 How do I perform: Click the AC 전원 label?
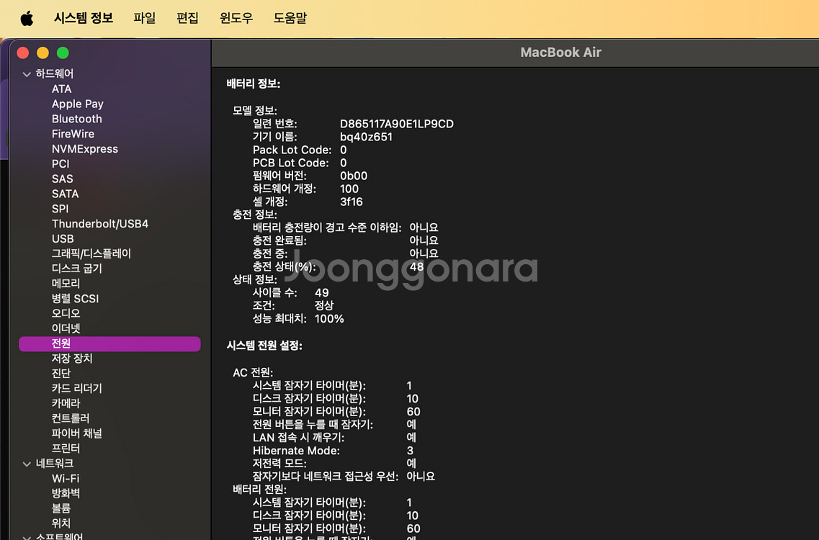coord(253,372)
